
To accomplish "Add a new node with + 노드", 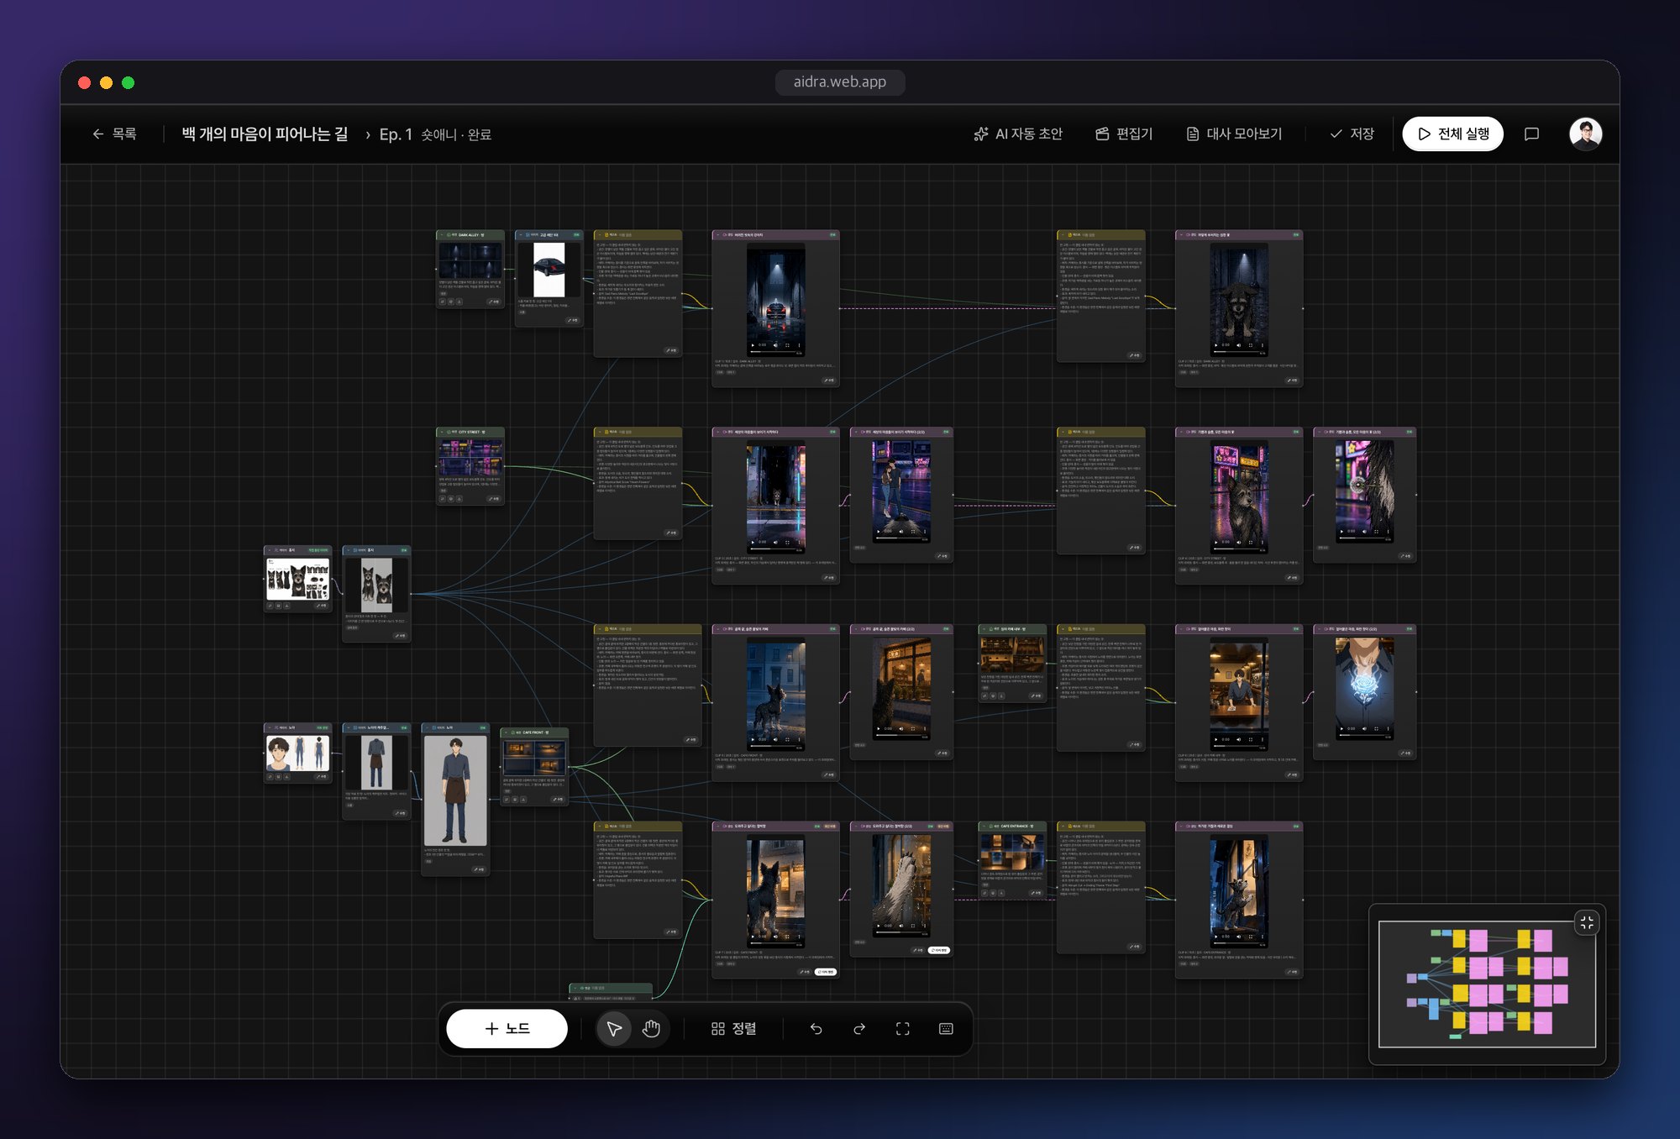I will 507,1029.
